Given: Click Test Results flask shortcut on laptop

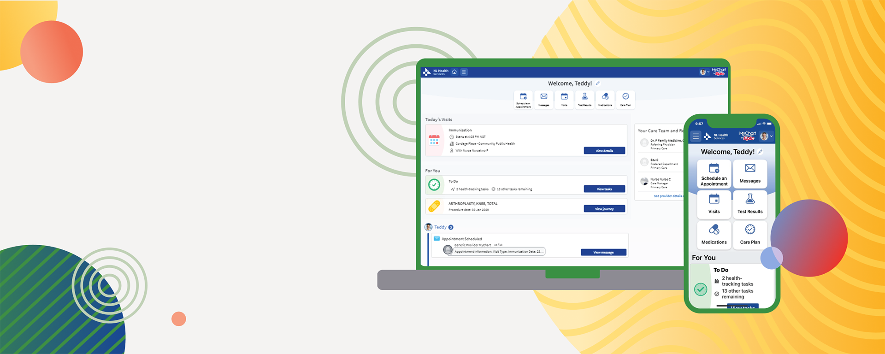Looking at the screenshot, I should pyautogui.click(x=584, y=100).
